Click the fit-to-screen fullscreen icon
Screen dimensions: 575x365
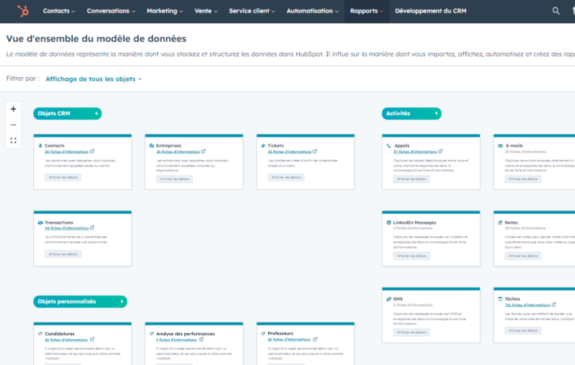13,141
